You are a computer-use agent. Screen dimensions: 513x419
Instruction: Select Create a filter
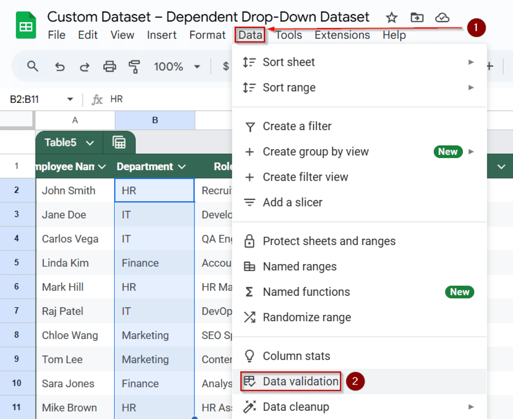[x=297, y=126]
